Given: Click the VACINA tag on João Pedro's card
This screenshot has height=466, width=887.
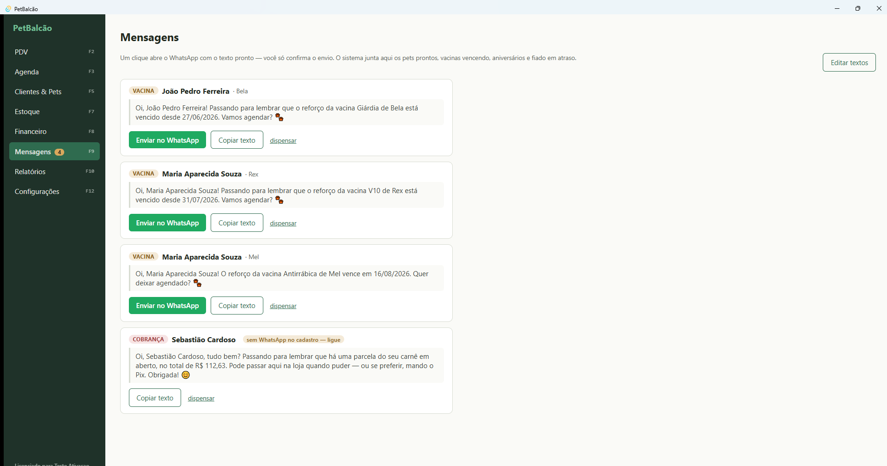Looking at the screenshot, I should pos(143,91).
